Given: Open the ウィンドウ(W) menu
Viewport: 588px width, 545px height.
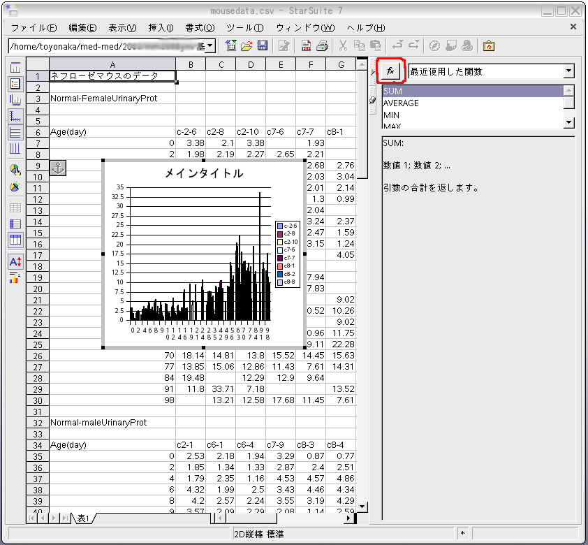Looking at the screenshot, I should pyautogui.click(x=305, y=28).
